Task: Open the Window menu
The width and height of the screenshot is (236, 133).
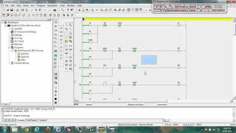Action: (71, 6)
